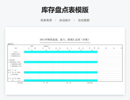Select the 项目 column header cell
Image resolution: width=130 pixels, height=100 pixels.
pos(16,48)
